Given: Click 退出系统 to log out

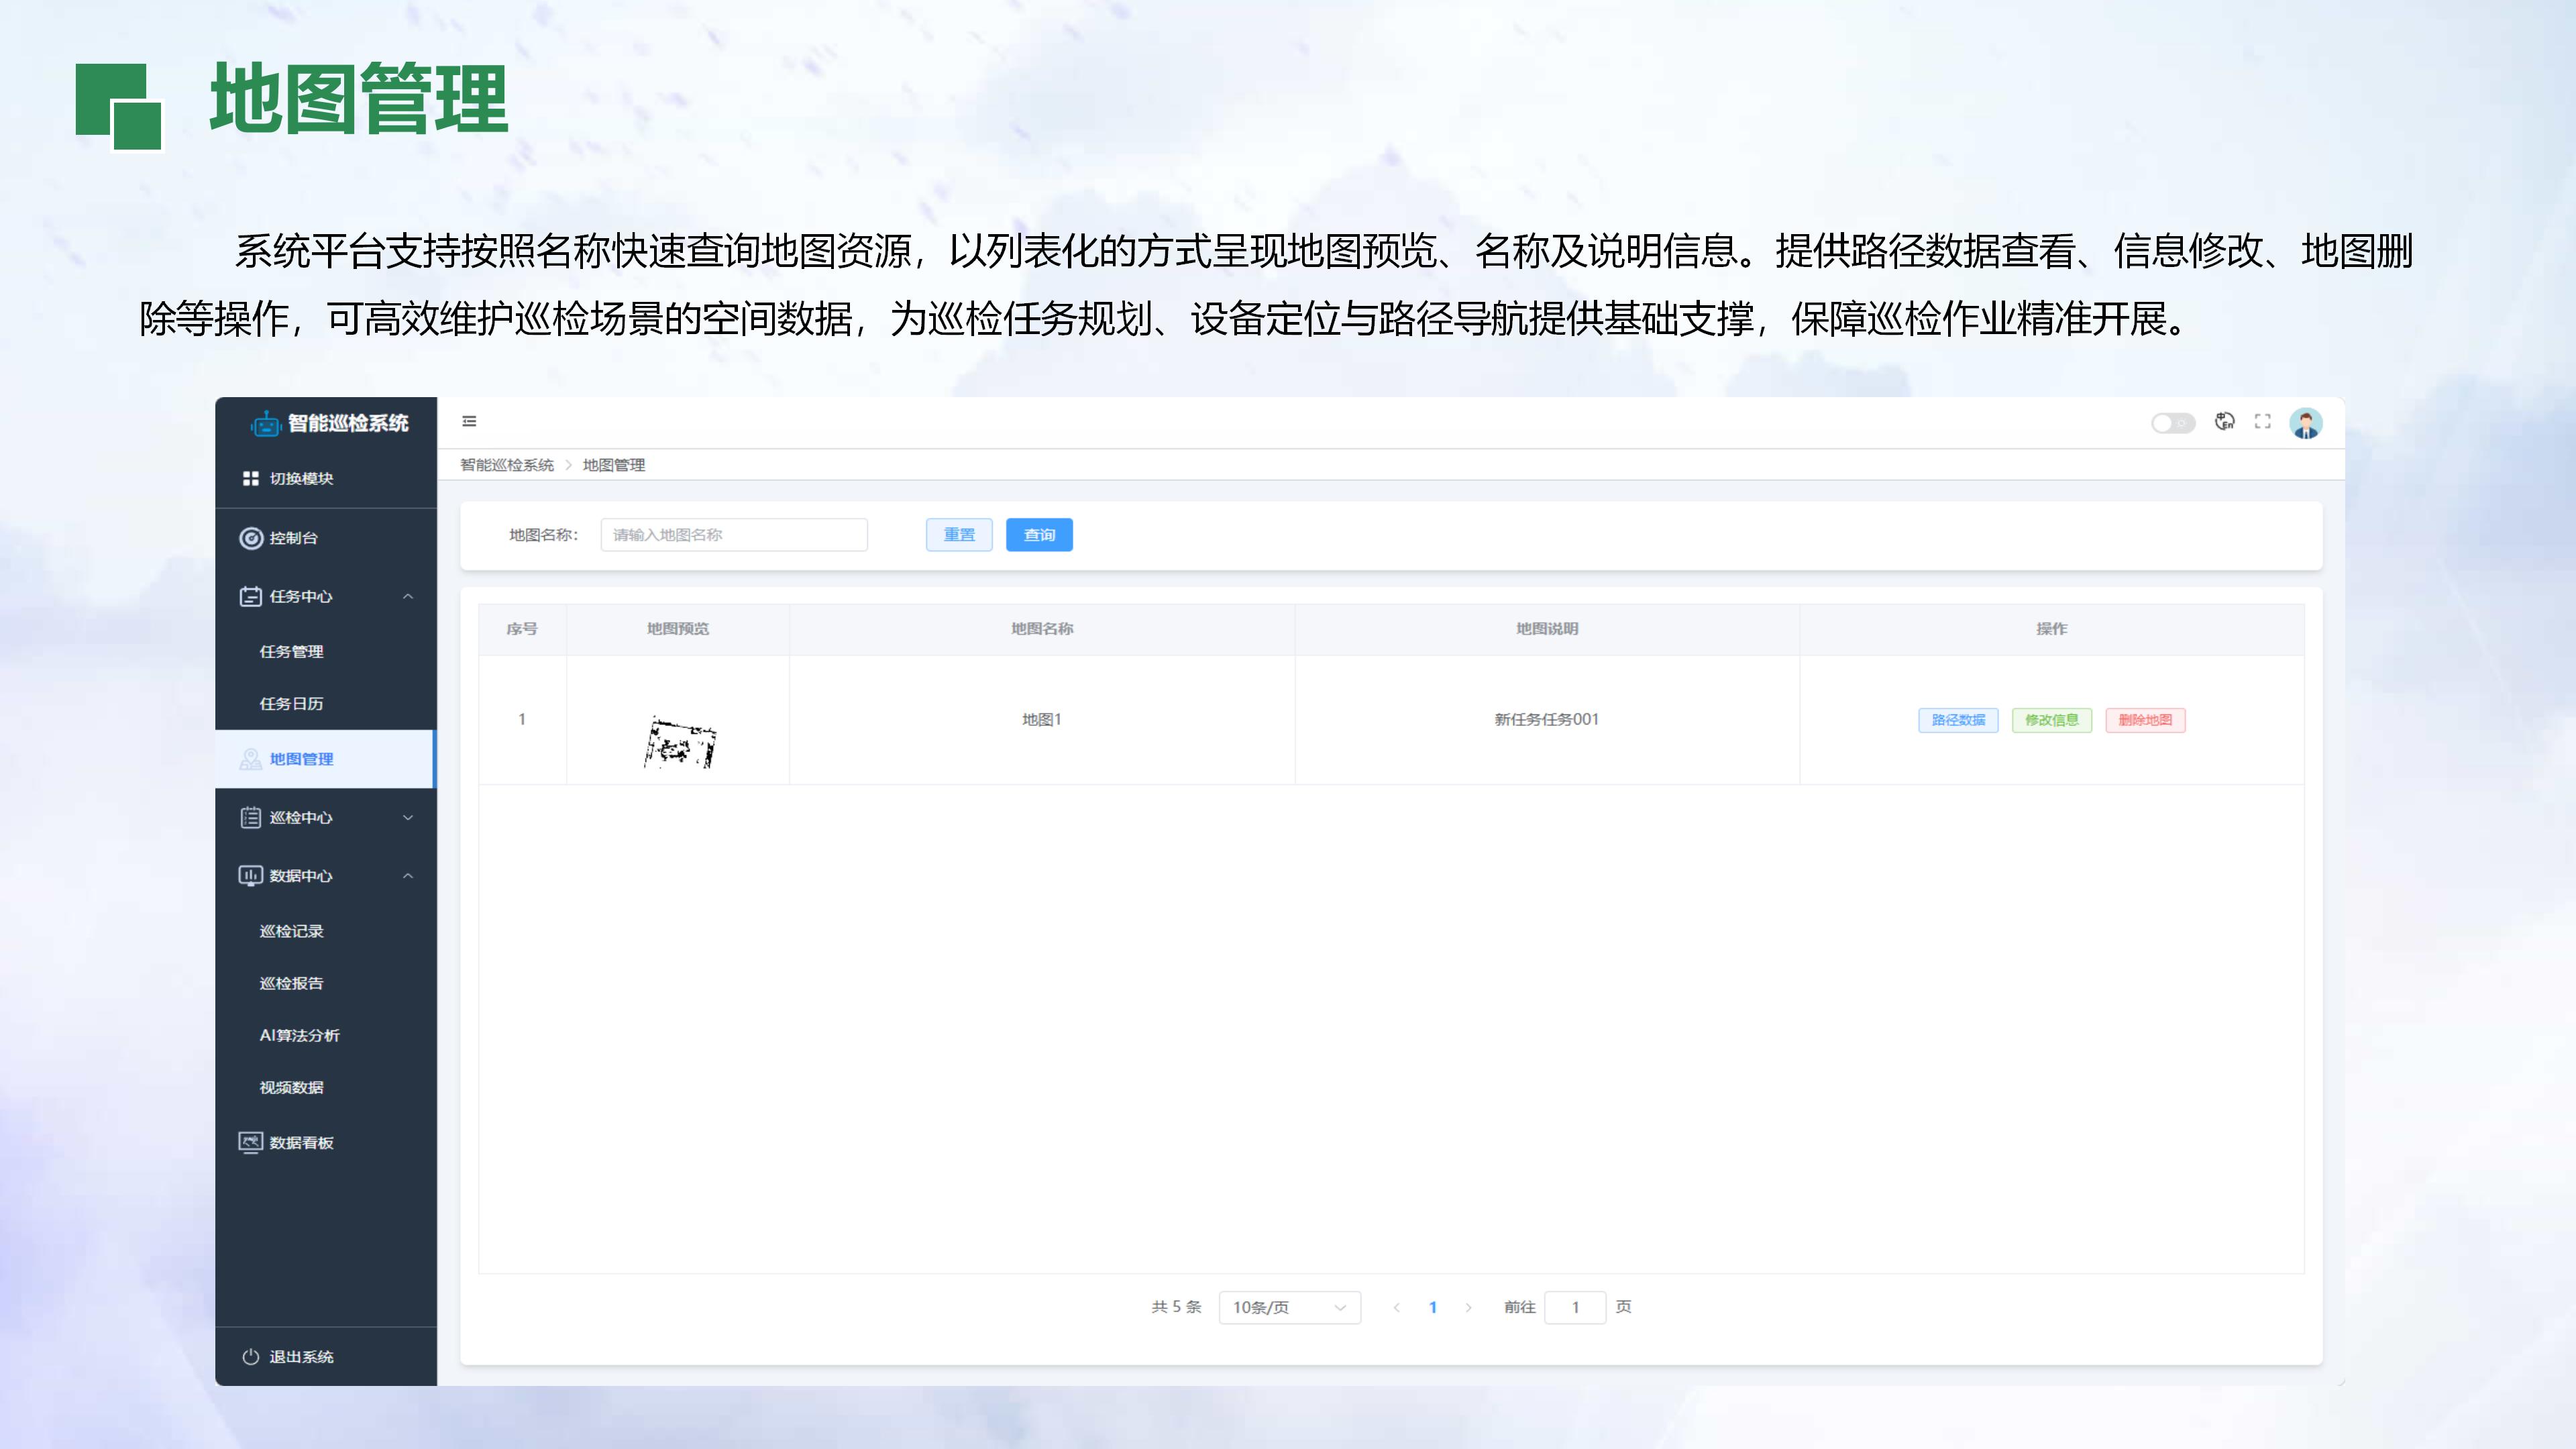Looking at the screenshot, I should [326, 1357].
